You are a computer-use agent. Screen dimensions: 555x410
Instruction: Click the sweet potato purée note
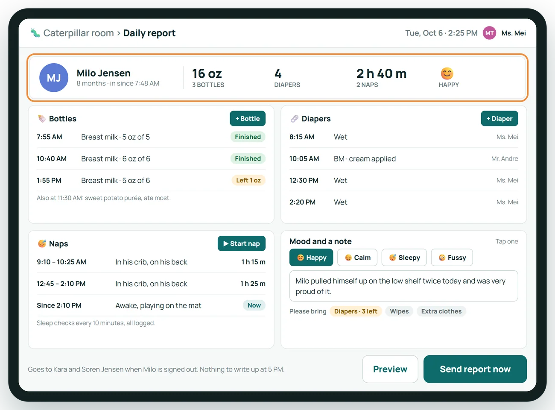[x=104, y=198]
